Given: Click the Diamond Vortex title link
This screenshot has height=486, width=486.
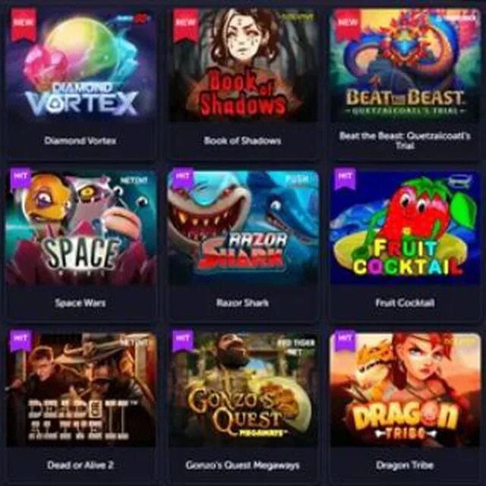Looking at the screenshot, I should click(x=80, y=140).
